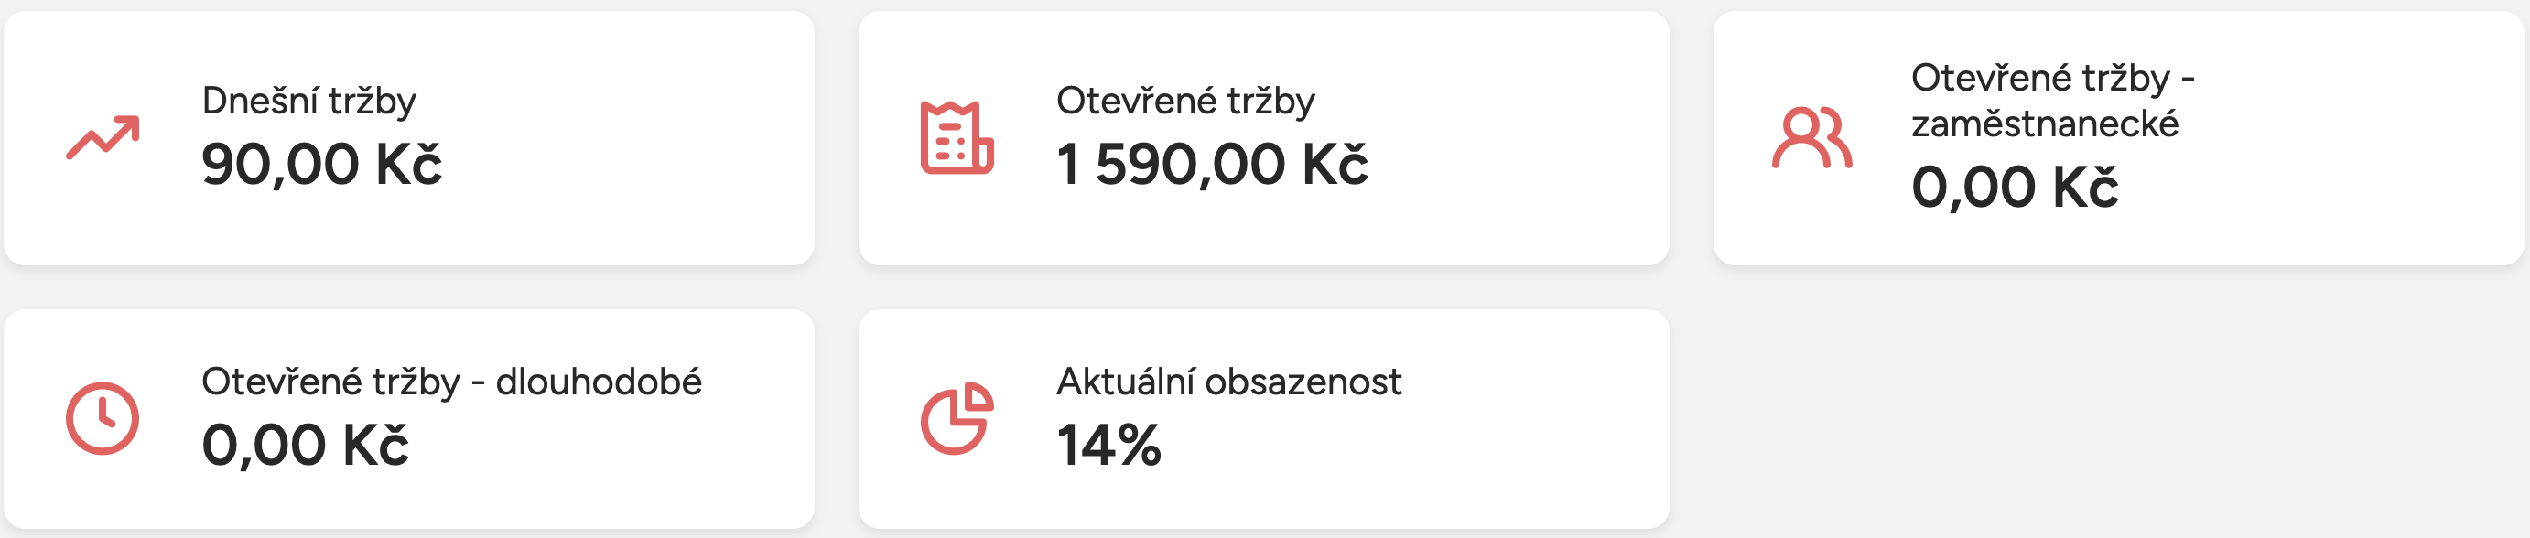Click the "Otevřené tržby" card title
Screen dimensions: 2530x538
pos(1184,102)
